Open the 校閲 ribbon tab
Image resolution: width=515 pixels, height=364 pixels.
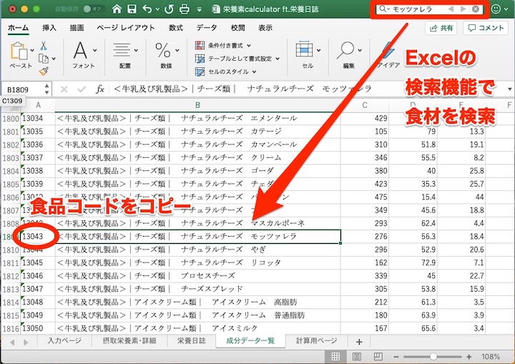[x=237, y=28]
